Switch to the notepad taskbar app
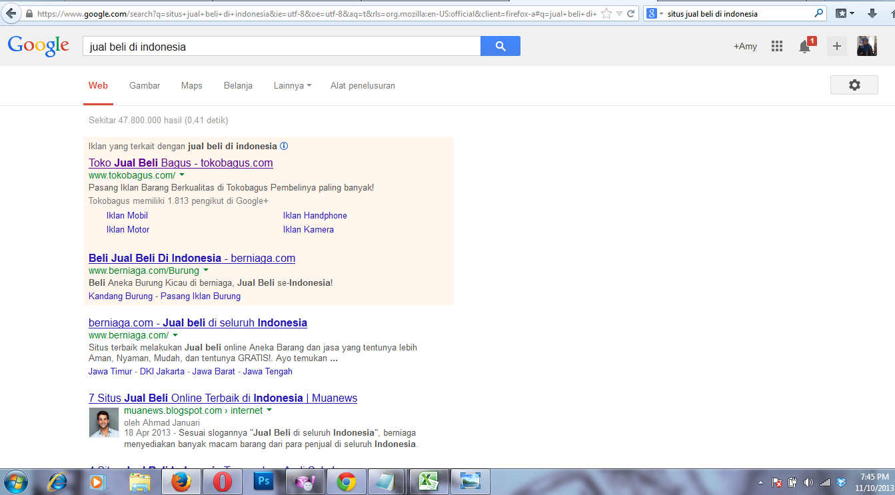Viewport: 895px width, 495px height. coord(387,481)
